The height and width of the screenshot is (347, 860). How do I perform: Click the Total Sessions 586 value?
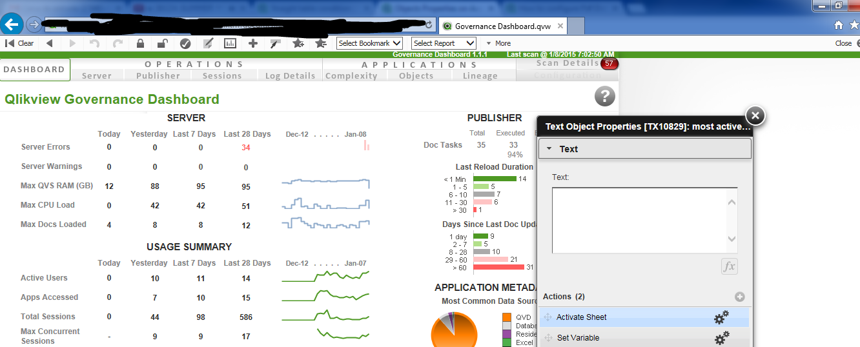[245, 317]
